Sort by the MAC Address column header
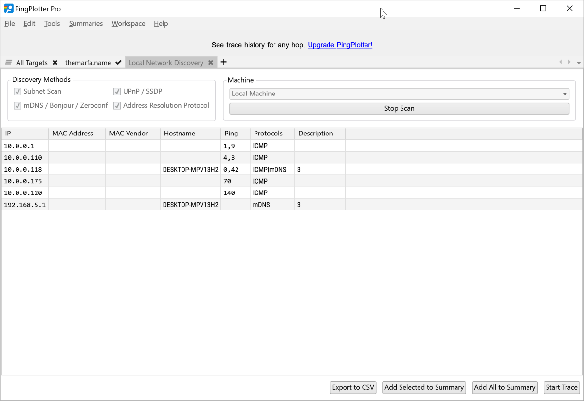Image resolution: width=584 pixels, height=401 pixels. [x=77, y=134]
